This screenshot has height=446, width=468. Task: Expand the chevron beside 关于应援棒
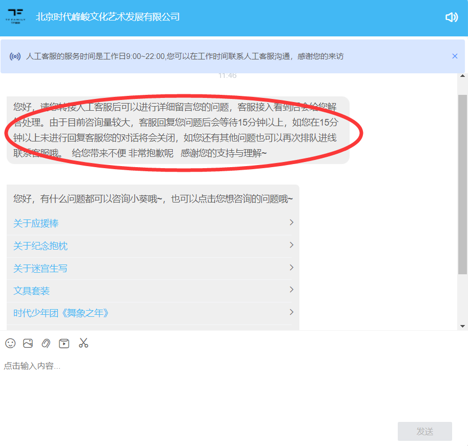pyautogui.click(x=292, y=222)
